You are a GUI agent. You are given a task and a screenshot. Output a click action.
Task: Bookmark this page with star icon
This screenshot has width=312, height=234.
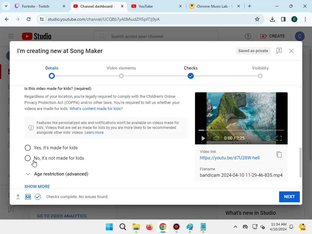257,19
